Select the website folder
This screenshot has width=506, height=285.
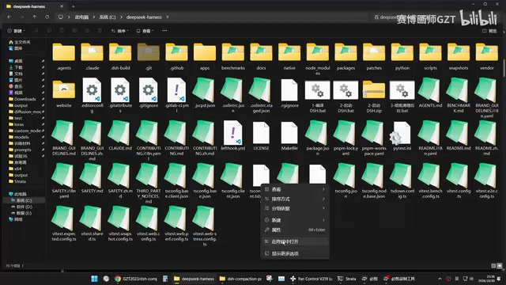tap(63, 93)
